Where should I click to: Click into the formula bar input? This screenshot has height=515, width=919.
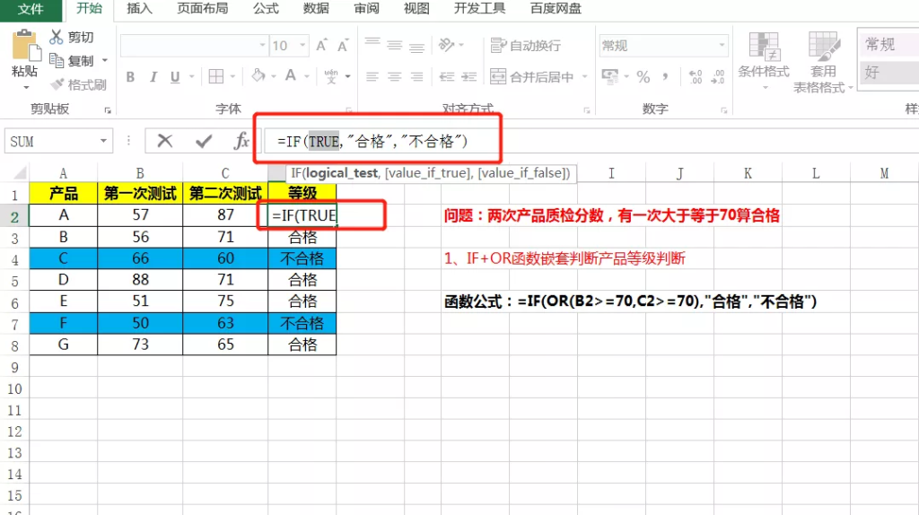591,141
